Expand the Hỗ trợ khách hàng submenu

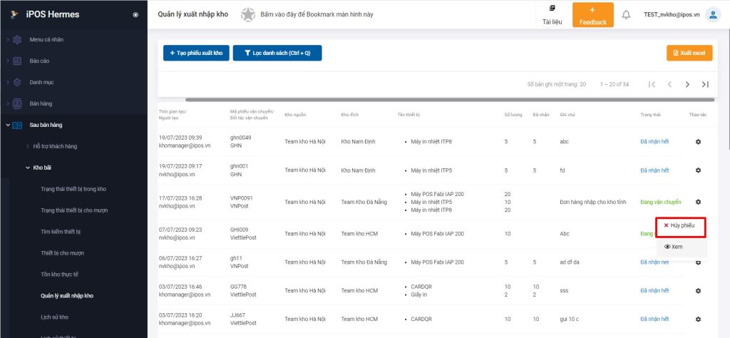54,146
